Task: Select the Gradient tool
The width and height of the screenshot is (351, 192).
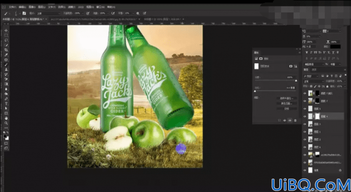Action: coord(6,84)
